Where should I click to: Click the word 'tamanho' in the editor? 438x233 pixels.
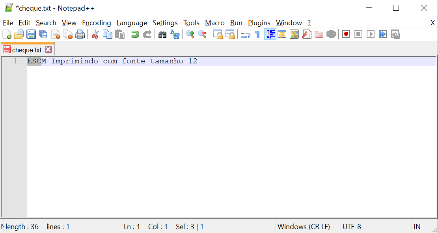tap(167, 61)
